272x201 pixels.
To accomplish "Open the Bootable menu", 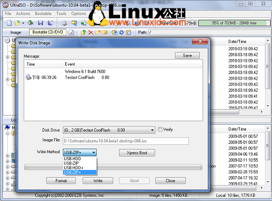I will [x=43, y=14].
